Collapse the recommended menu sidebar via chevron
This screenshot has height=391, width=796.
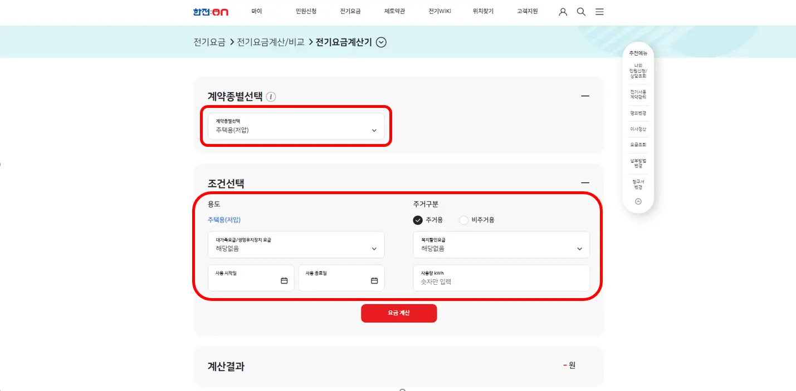637,202
